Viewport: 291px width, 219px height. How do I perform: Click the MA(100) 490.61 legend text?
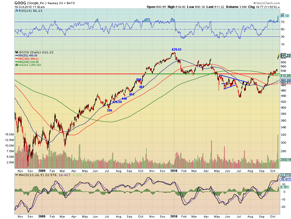click(29, 59)
